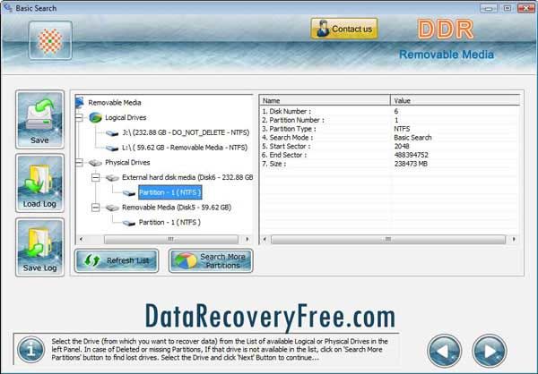The width and height of the screenshot is (538, 374).
Task: Click the Save Log button
Action: tap(39, 247)
